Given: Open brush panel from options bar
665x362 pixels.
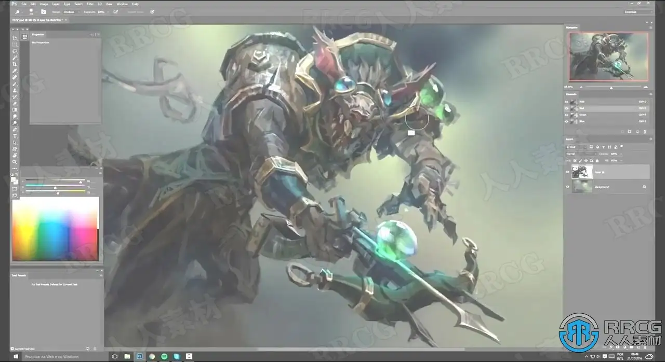Looking at the screenshot, I should 43,11.
